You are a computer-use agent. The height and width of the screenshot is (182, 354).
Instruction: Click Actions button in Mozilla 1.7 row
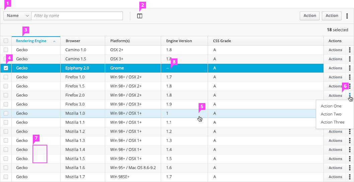coord(335,177)
